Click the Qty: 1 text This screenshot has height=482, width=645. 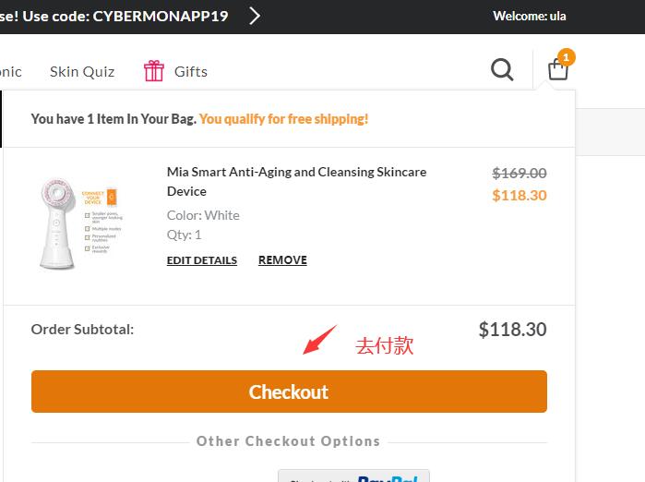coord(185,235)
